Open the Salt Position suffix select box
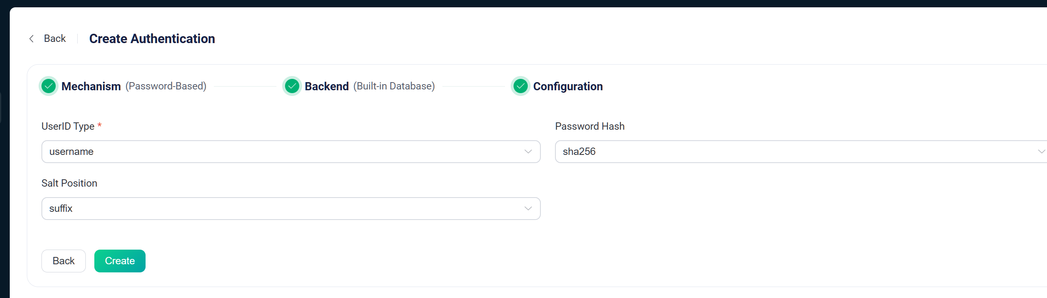 (x=291, y=209)
